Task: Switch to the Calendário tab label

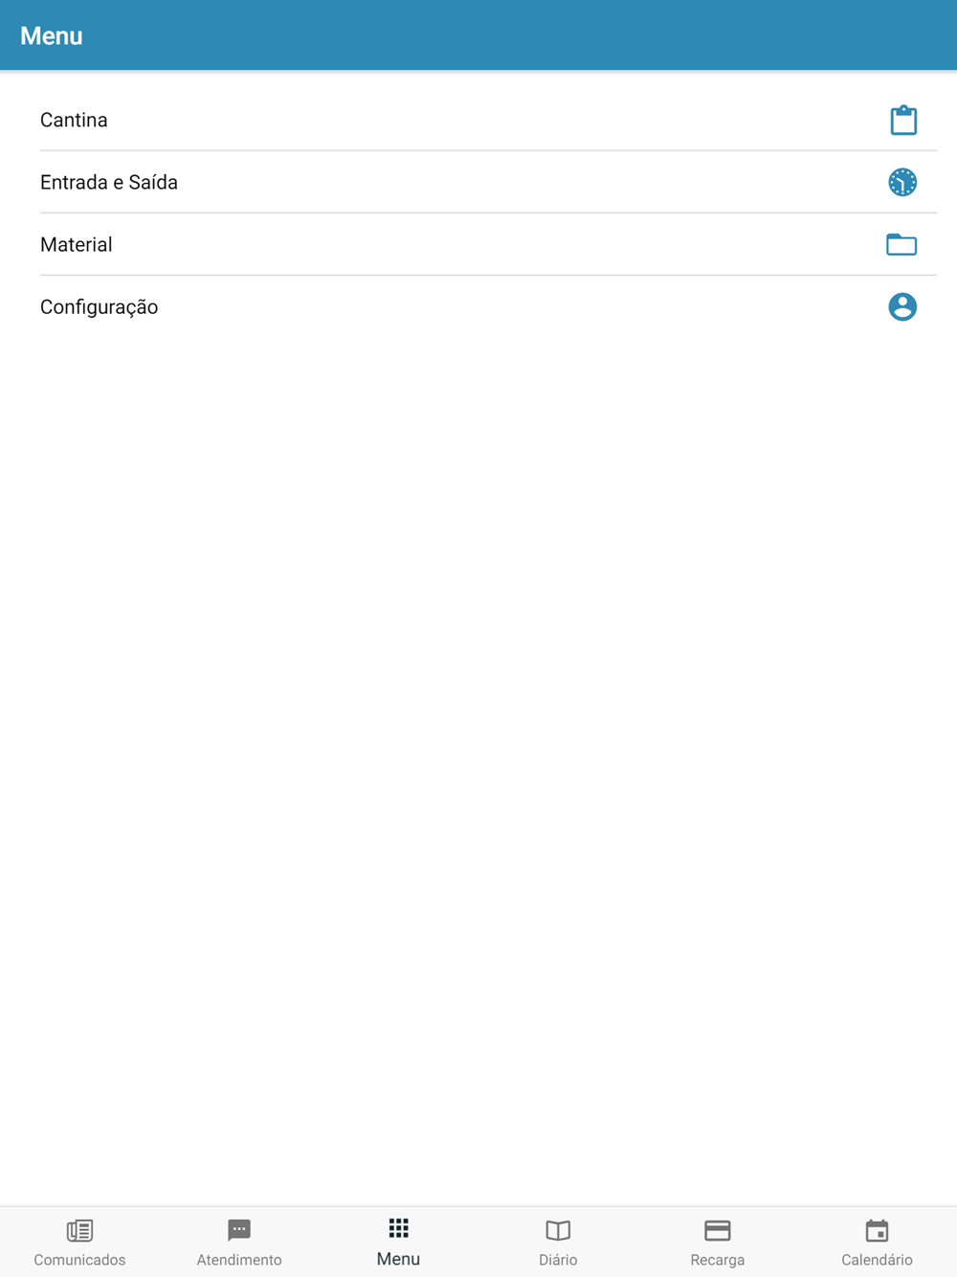Action: 877,1260
